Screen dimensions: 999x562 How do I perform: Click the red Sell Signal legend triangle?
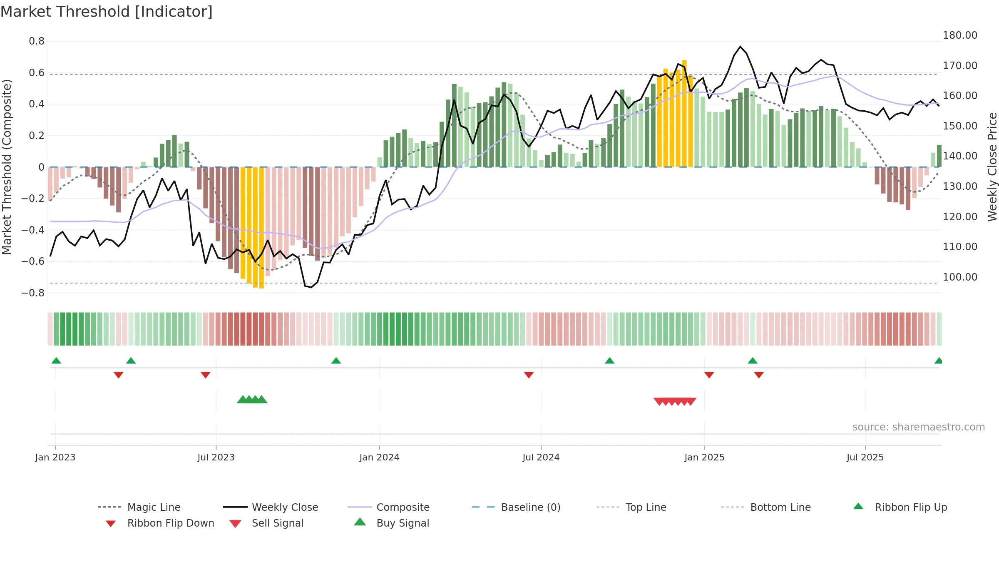tap(235, 524)
